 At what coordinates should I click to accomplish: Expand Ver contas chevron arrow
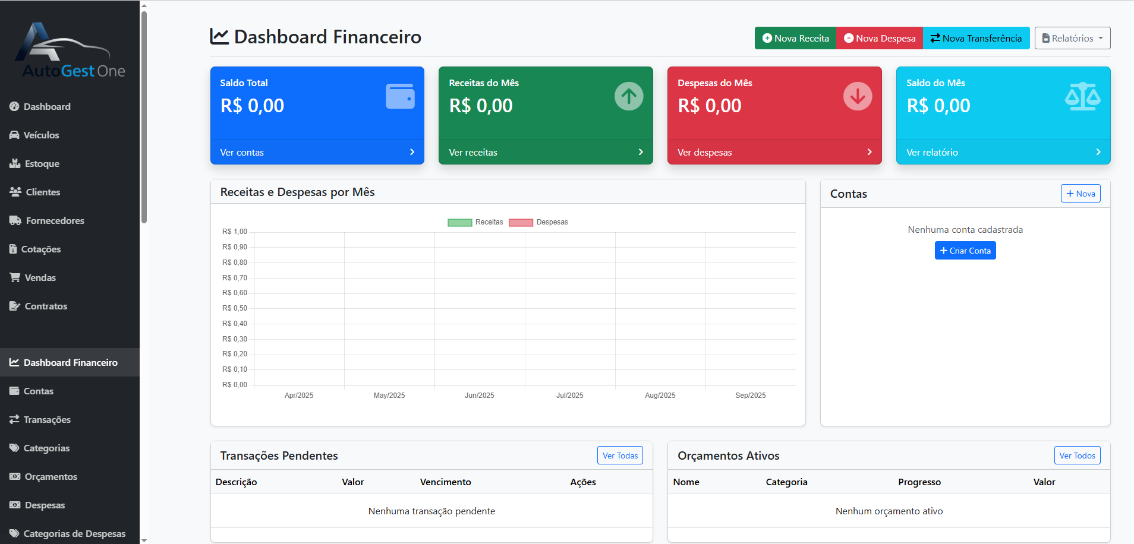pos(412,152)
